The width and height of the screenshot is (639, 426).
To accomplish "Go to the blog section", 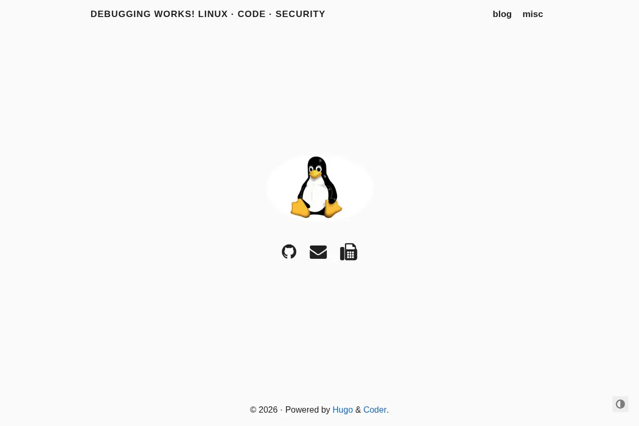I will tap(502, 14).
